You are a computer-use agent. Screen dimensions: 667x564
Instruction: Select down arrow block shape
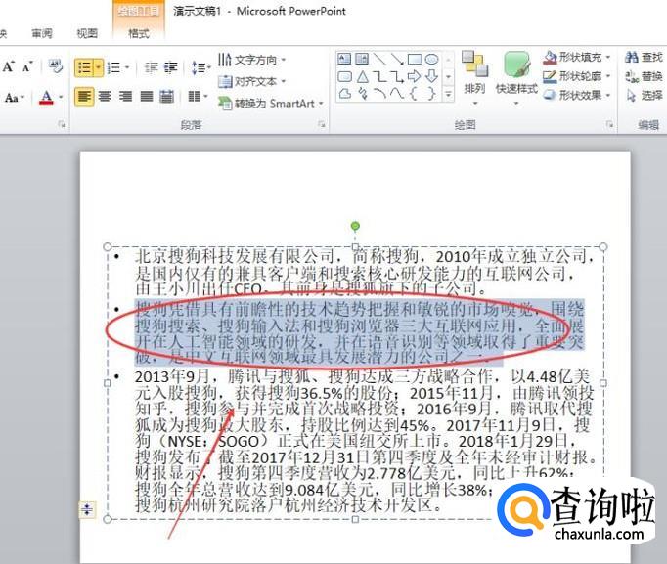coord(431,76)
